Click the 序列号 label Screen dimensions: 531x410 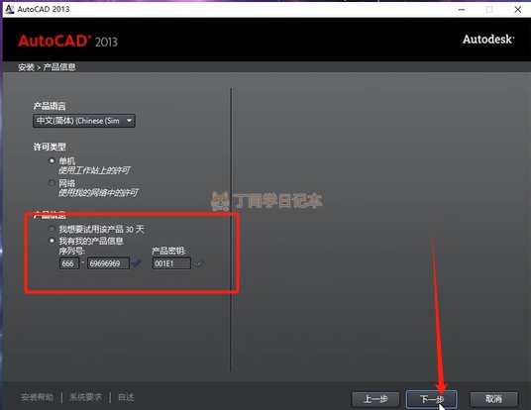click(71, 251)
